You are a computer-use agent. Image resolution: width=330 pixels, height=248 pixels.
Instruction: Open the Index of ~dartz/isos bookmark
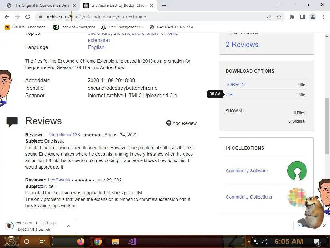(74, 27)
